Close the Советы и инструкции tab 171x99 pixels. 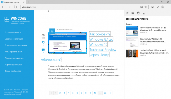(x=24, y=2)
